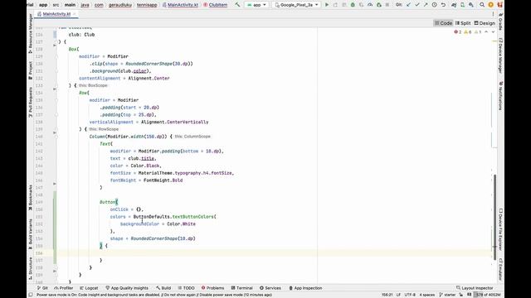Open the profiler gauge icon in toolbar
This screenshot has height=298, width=531.
pyautogui.click(x=370, y=5)
